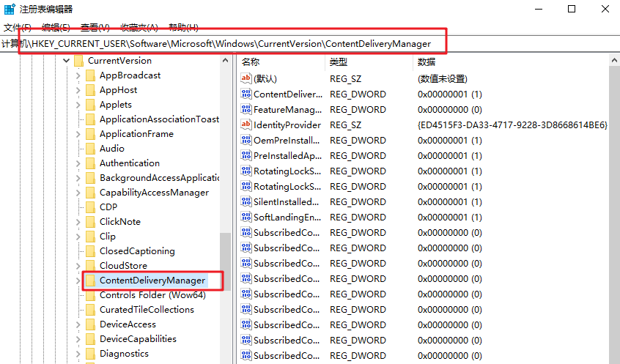The width and height of the screenshot is (620, 364).
Task: Click the 0x00000001 (1) data of SoftLandingEn... row
Action: click(449, 218)
